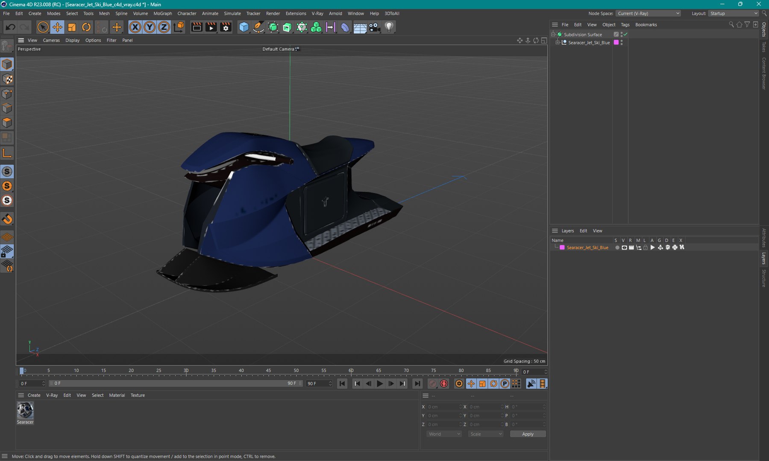Switch to Edges mode
This screenshot has width=769, height=461.
(7, 108)
